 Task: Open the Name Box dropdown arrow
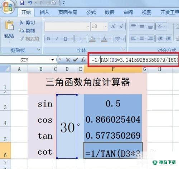pos(53,60)
